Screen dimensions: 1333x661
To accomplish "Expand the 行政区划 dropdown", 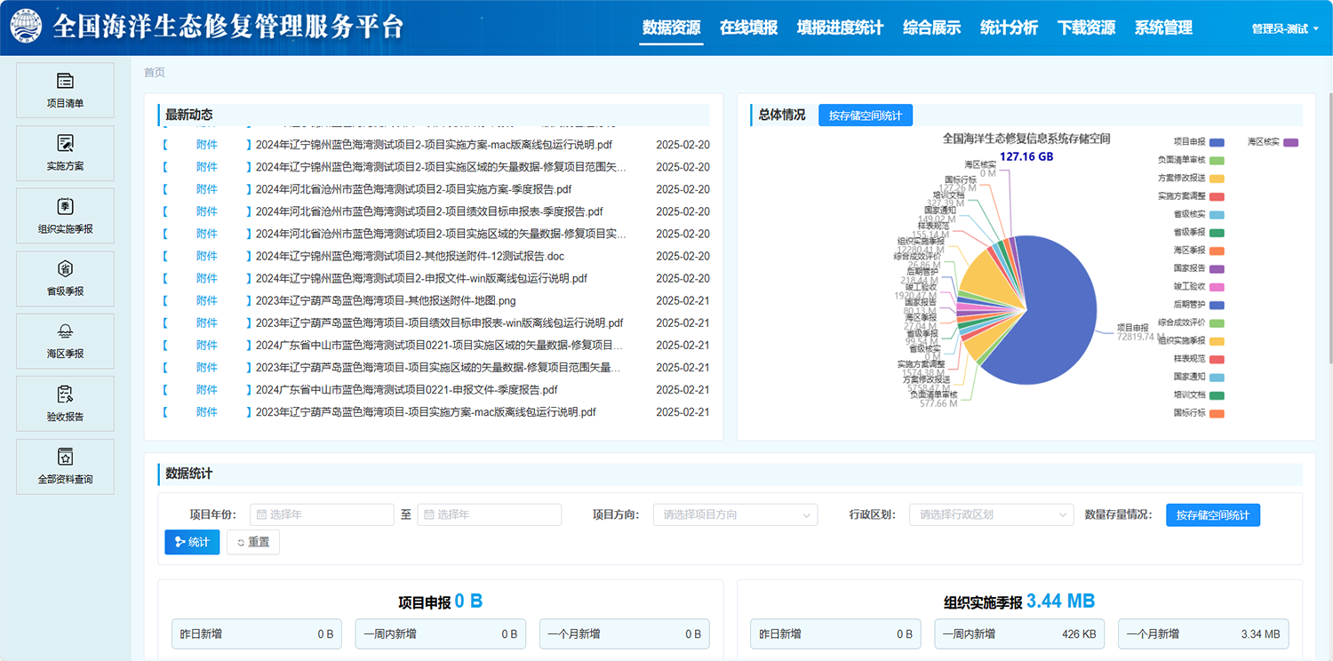I will point(991,514).
